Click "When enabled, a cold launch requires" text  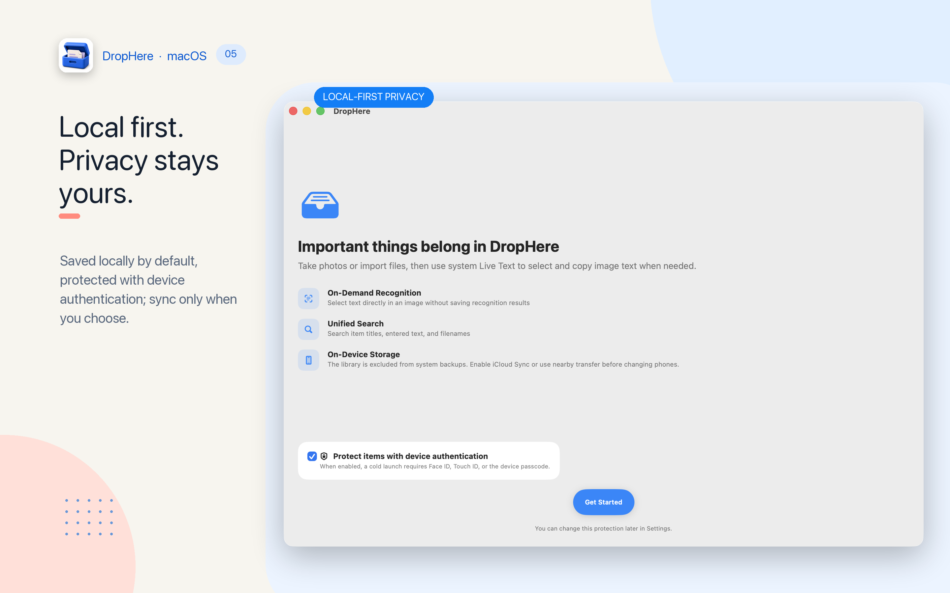click(434, 466)
